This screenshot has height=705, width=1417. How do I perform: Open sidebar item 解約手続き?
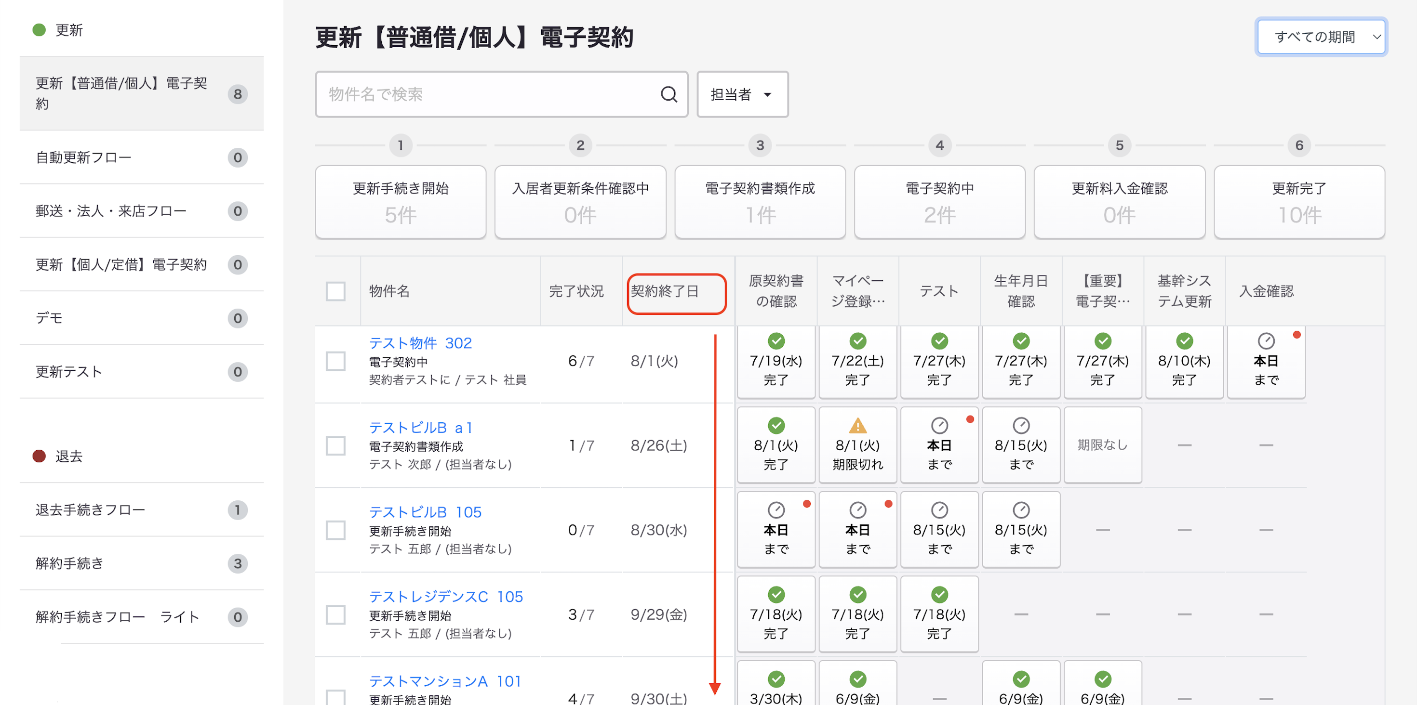141,563
